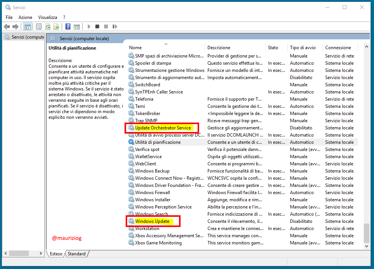The image size is (374, 269).
Task: Select the Update Orchestrator Service row
Action: click(243, 128)
